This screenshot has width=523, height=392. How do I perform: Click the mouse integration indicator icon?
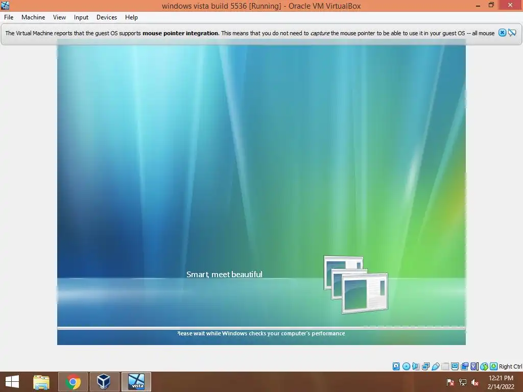tap(484, 366)
